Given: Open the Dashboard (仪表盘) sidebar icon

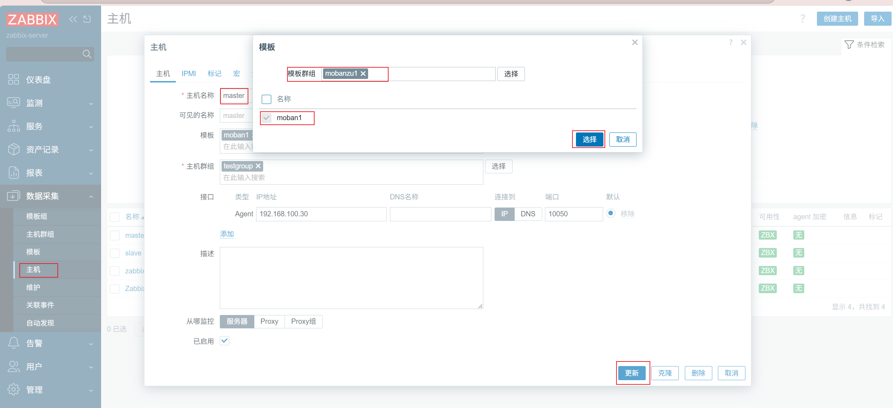Looking at the screenshot, I should pos(13,80).
